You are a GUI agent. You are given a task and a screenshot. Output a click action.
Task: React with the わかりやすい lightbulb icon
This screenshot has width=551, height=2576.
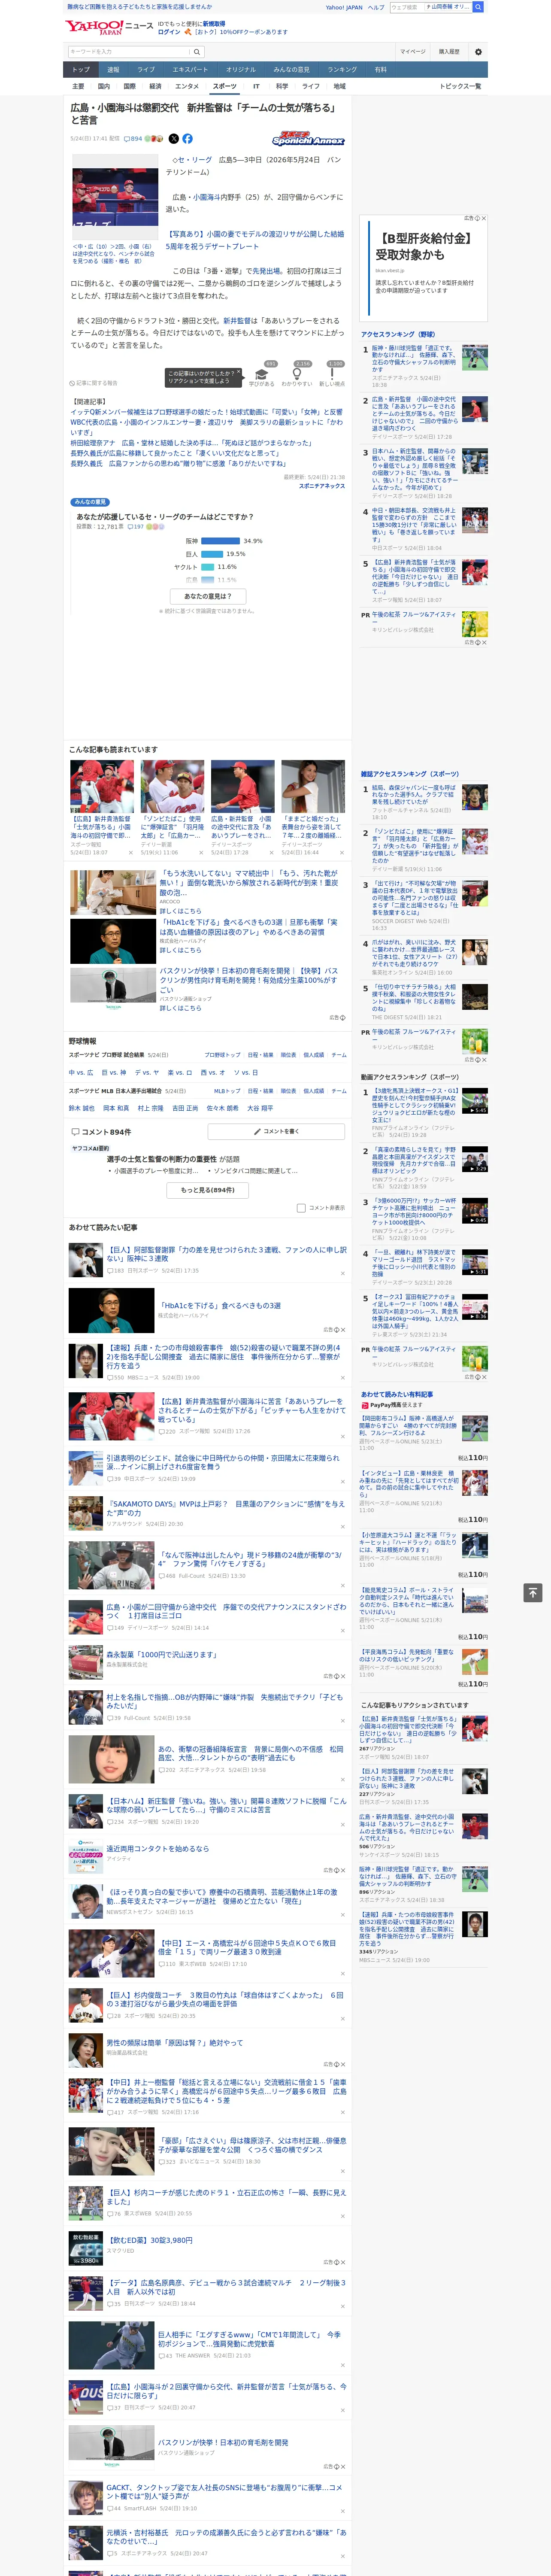[x=297, y=375]
